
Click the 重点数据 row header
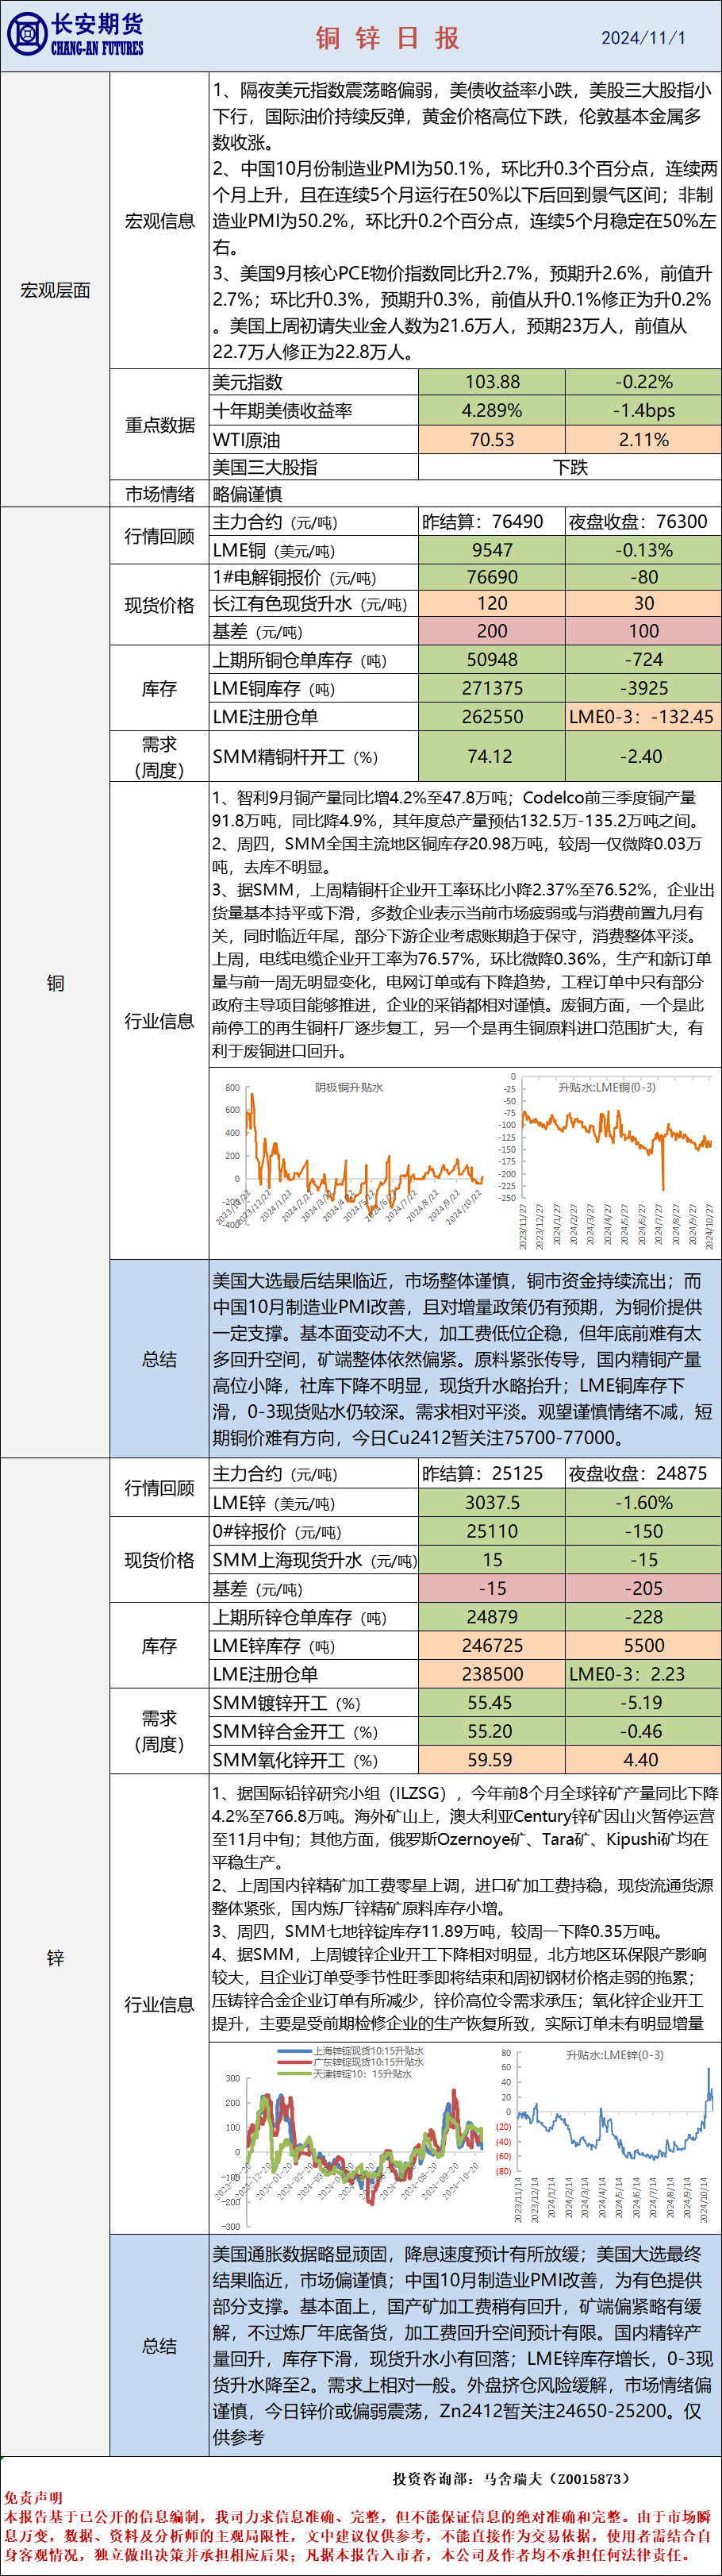[159, 425]
